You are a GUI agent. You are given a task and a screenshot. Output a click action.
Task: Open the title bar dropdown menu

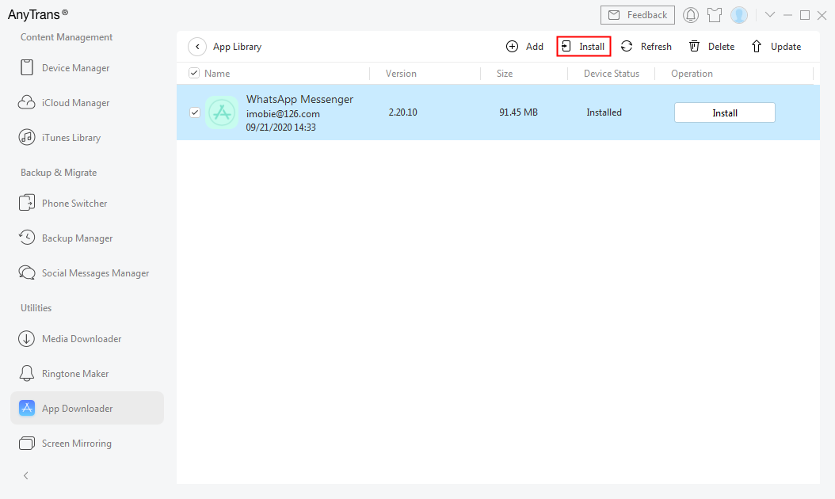769,15
